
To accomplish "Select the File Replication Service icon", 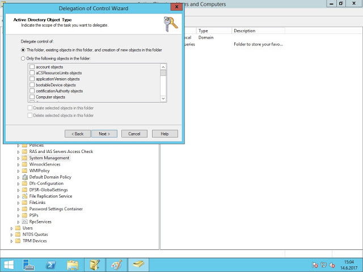I will [x=24, y=196].
